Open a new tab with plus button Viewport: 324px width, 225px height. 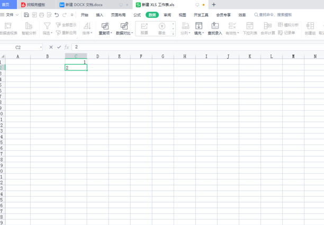(x=214, y=5)
